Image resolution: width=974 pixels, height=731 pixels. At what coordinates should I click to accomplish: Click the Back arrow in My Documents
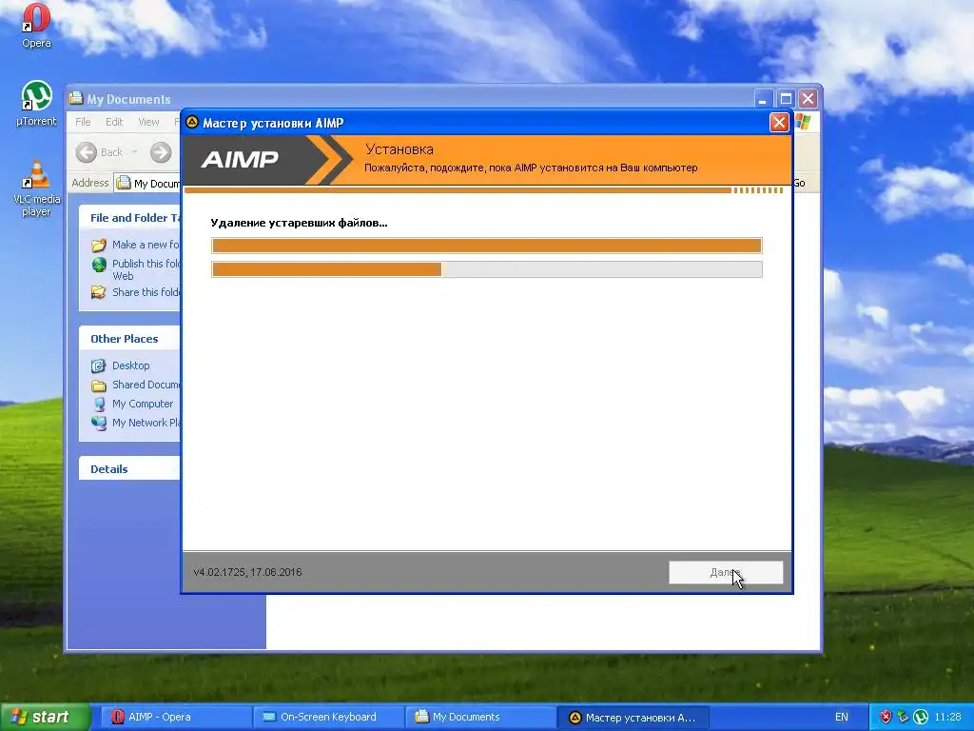point(87,152)
